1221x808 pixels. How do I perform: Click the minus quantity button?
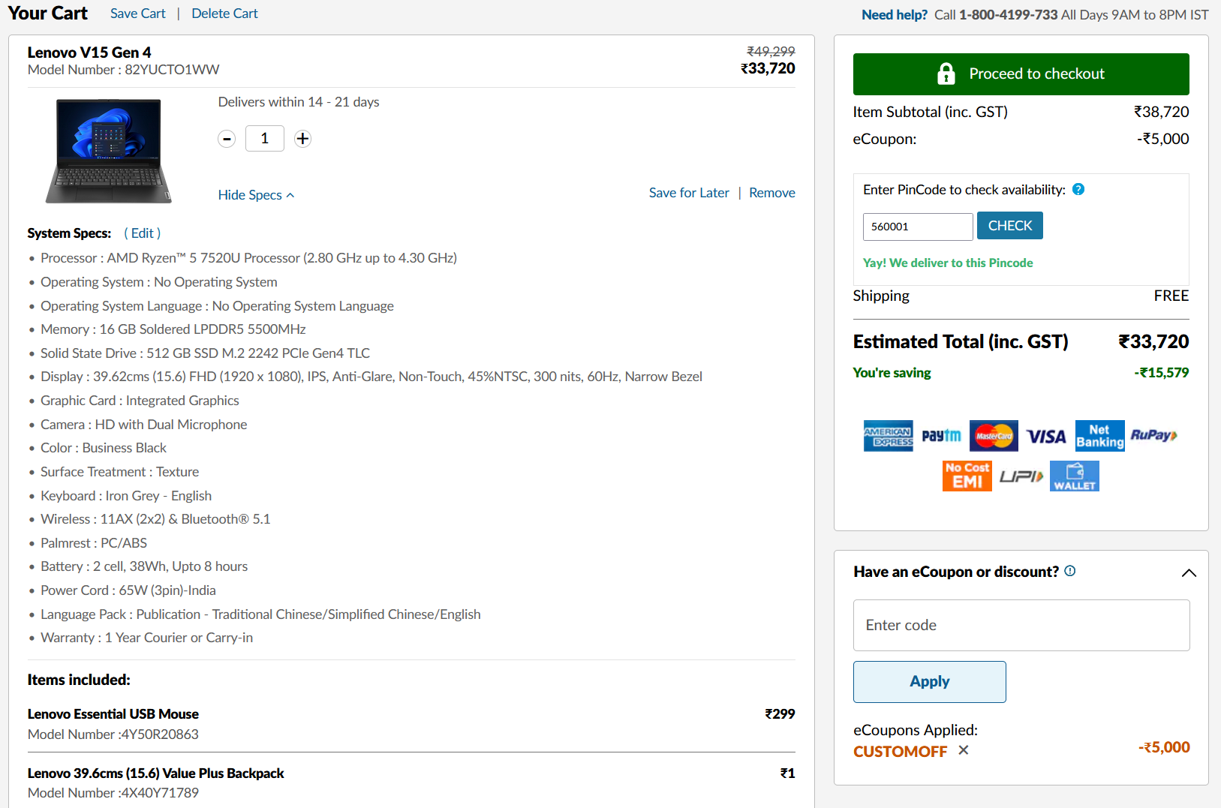(227, 139)
